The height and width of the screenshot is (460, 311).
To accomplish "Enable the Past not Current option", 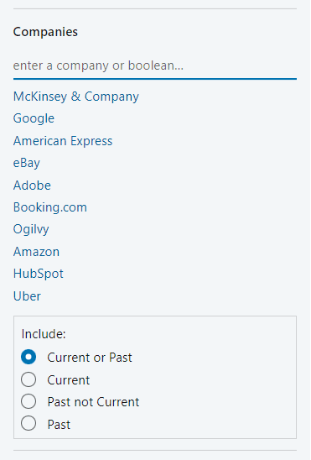I will pyautogui.click(x=29, y=401).
